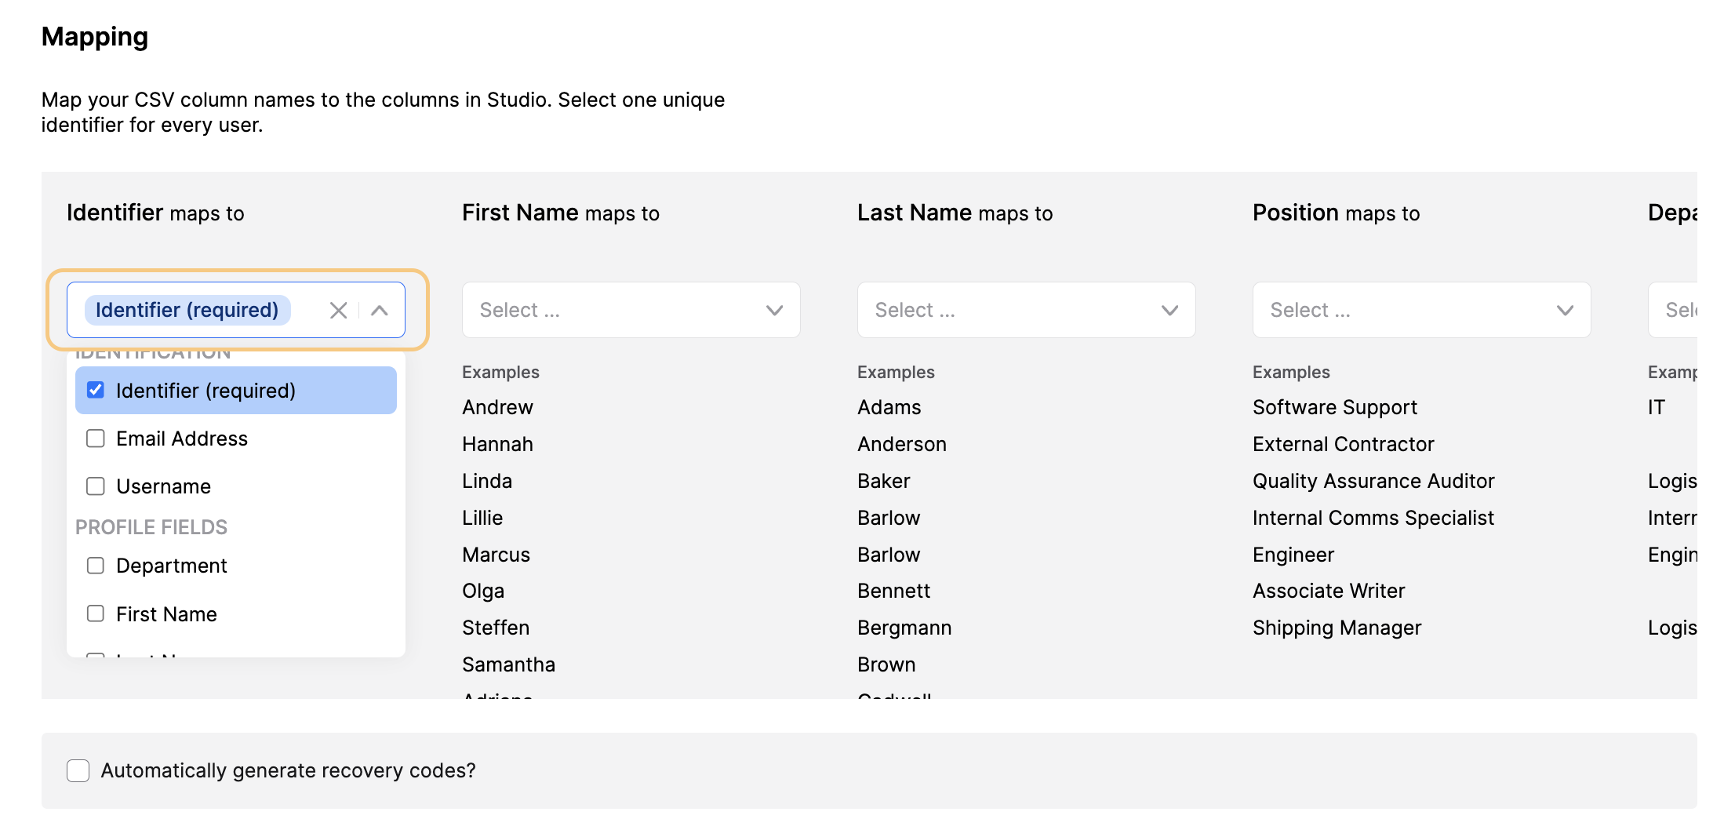Click example last name Bergmann
The width and height of the screenshot is (1724, 819).
pyautogui.click(x=904, y=628)
